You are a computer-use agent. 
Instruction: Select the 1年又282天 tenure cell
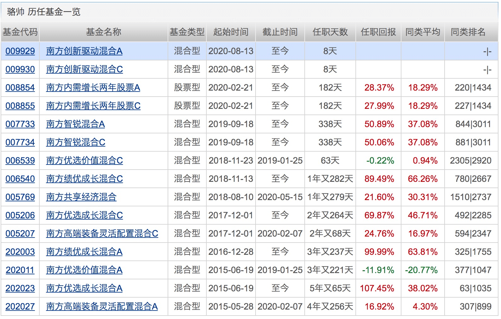click(330, 179)
